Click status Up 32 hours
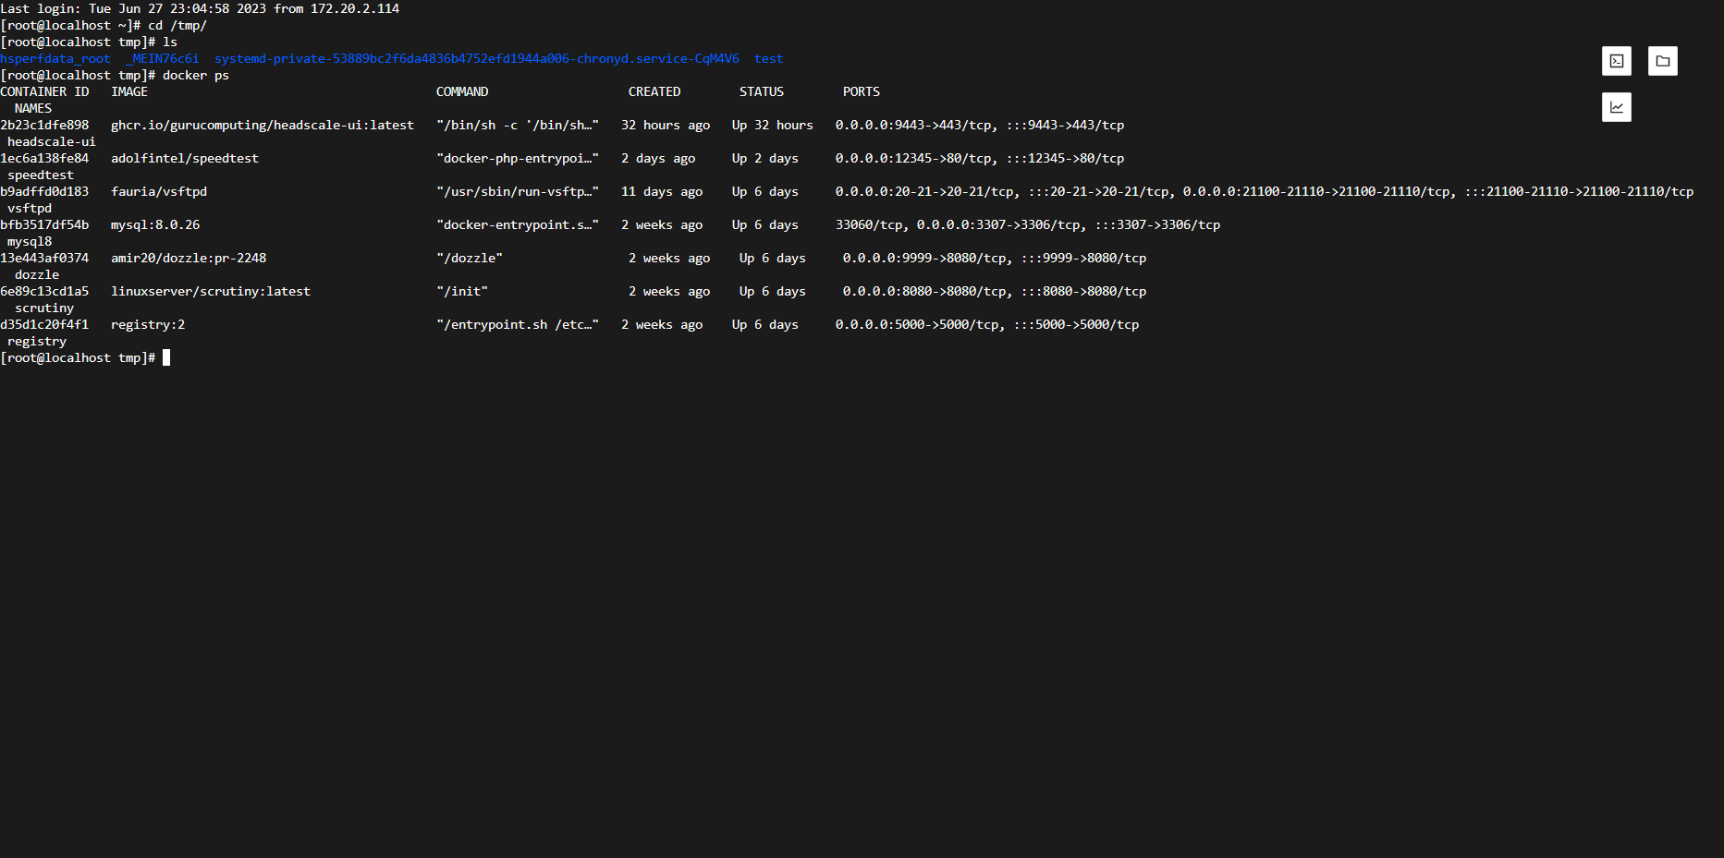 (x=773, y=125)
